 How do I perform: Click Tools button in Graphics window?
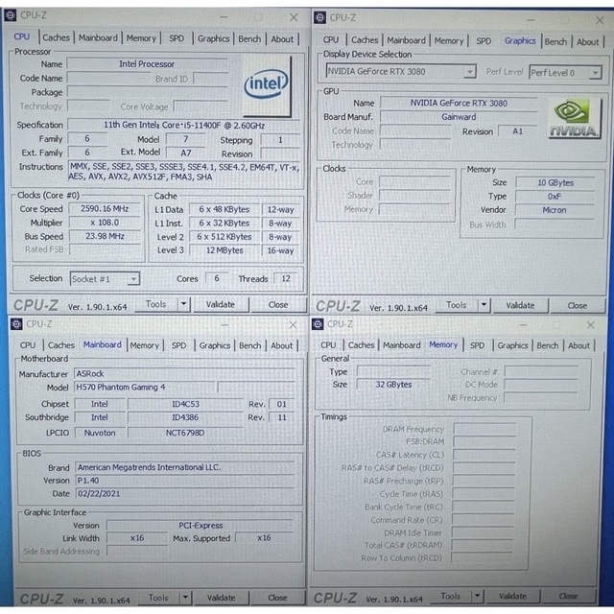click(457, 305)
